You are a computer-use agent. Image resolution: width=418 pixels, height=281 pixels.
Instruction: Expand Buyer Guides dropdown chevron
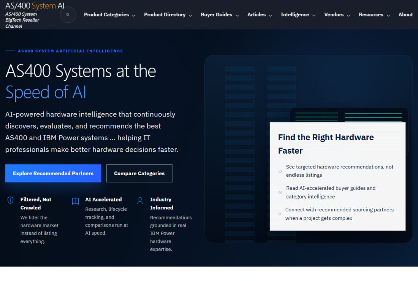[237, 16]
